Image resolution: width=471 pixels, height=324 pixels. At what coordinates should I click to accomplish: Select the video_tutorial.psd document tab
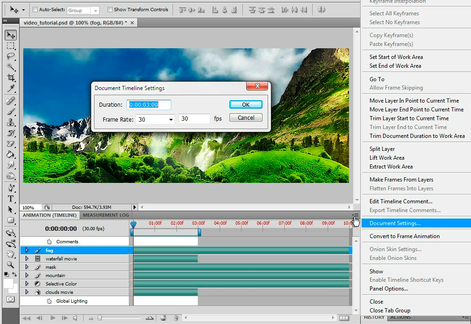tap(79, 23)
